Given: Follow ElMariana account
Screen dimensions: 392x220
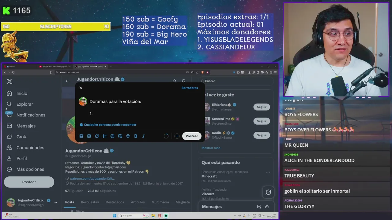Looking at the screenshot, I should point(262,107).
